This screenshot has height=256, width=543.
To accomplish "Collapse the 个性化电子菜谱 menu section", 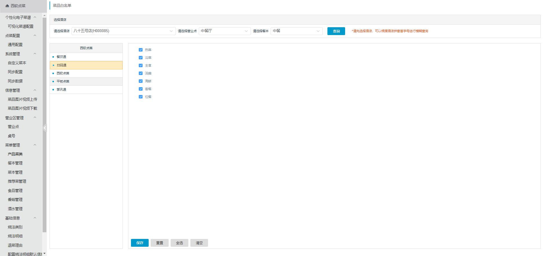I will [35, 17].
